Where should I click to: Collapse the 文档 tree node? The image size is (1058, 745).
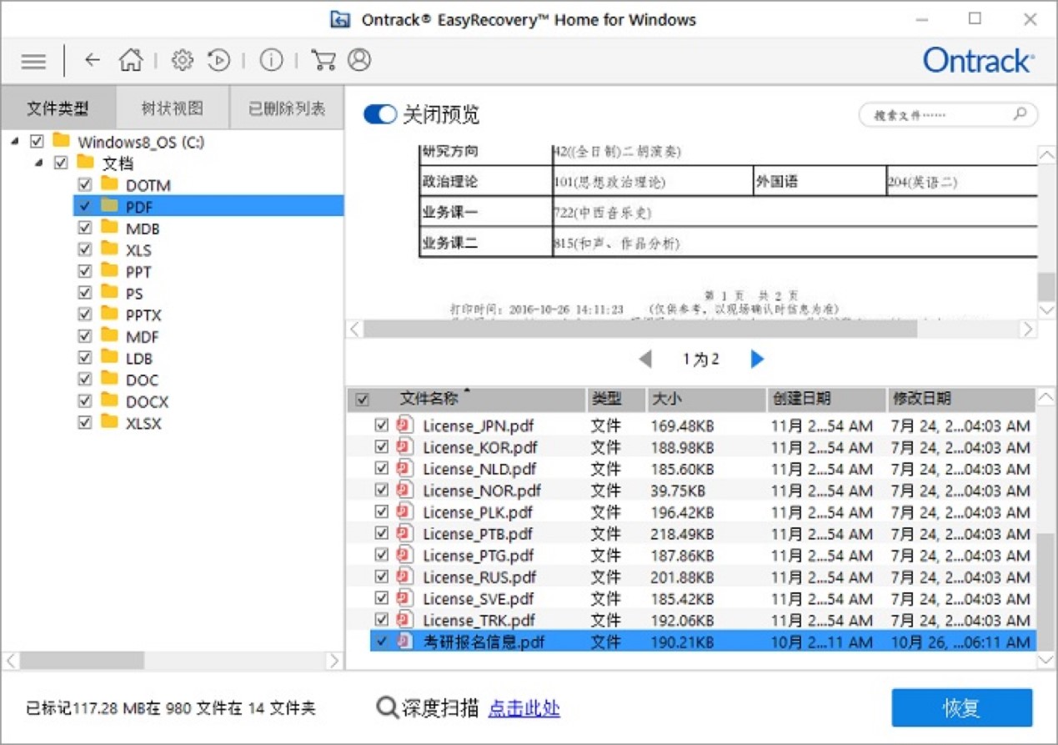(x=39, y=164)
